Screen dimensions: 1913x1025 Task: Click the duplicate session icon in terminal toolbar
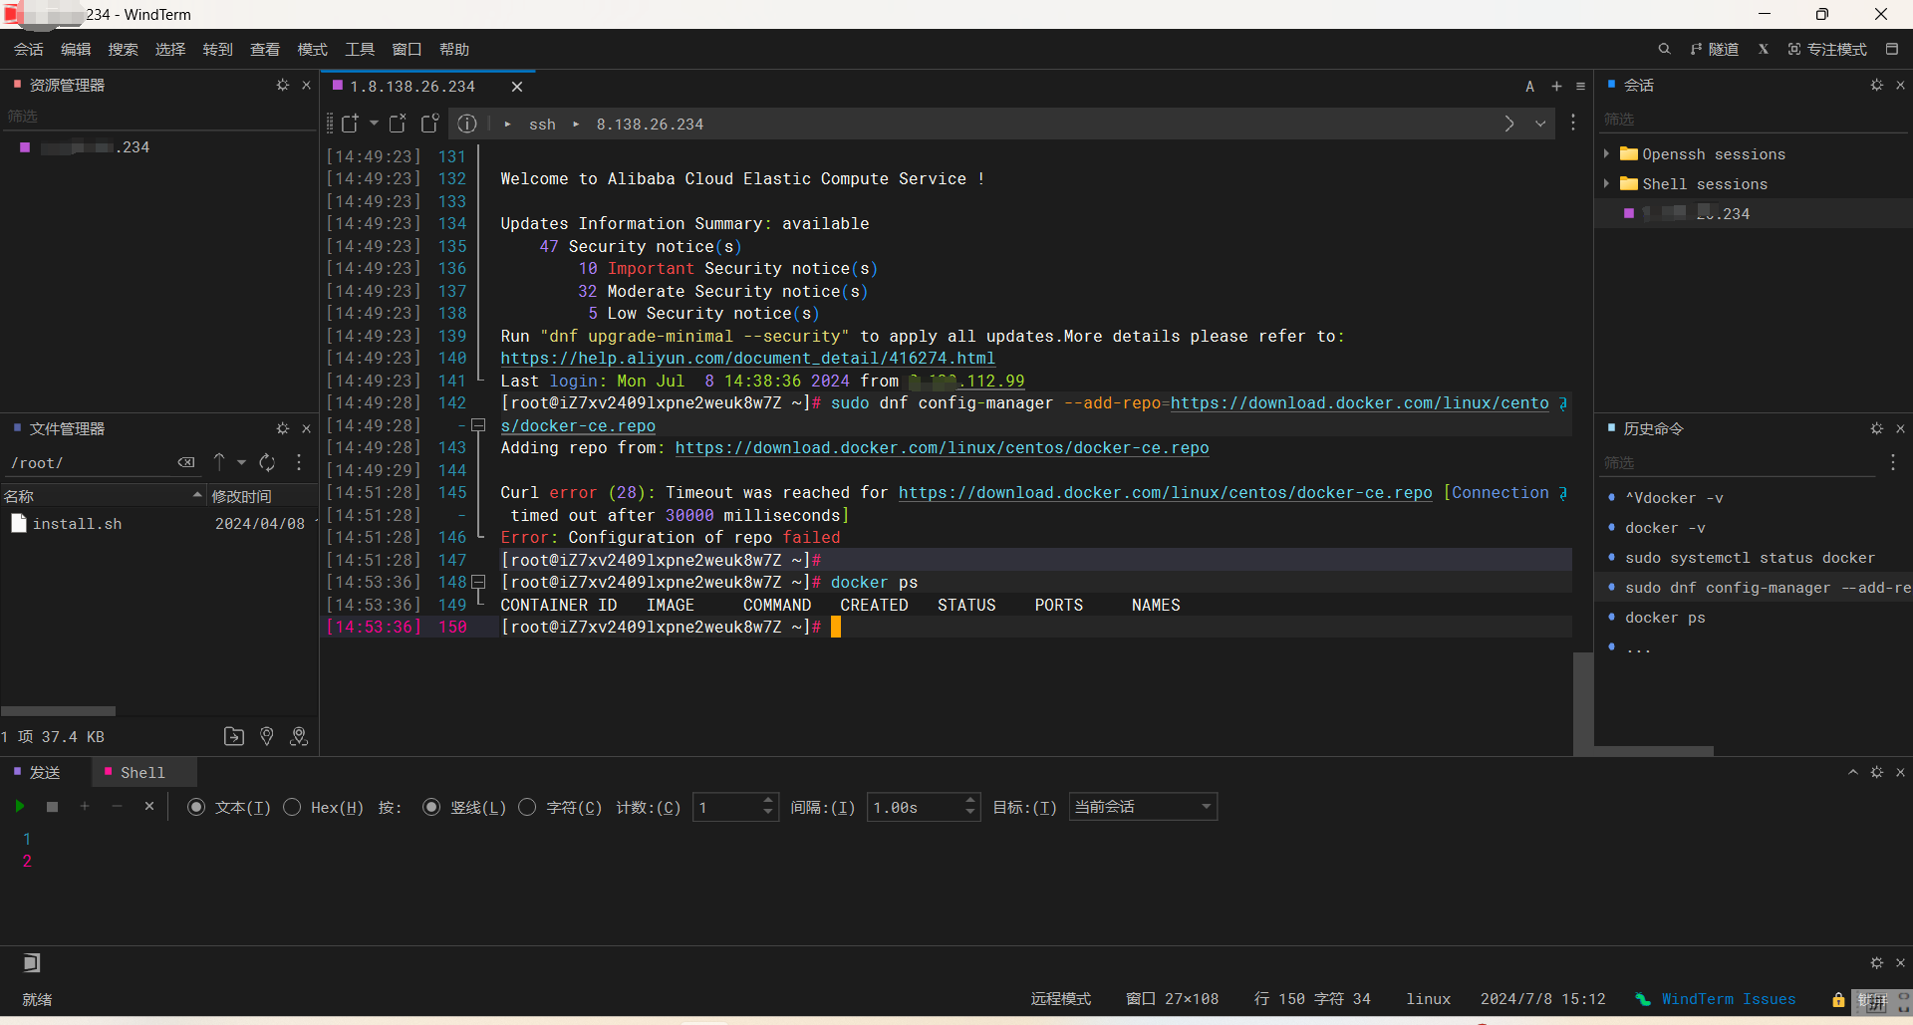[430, 124]
